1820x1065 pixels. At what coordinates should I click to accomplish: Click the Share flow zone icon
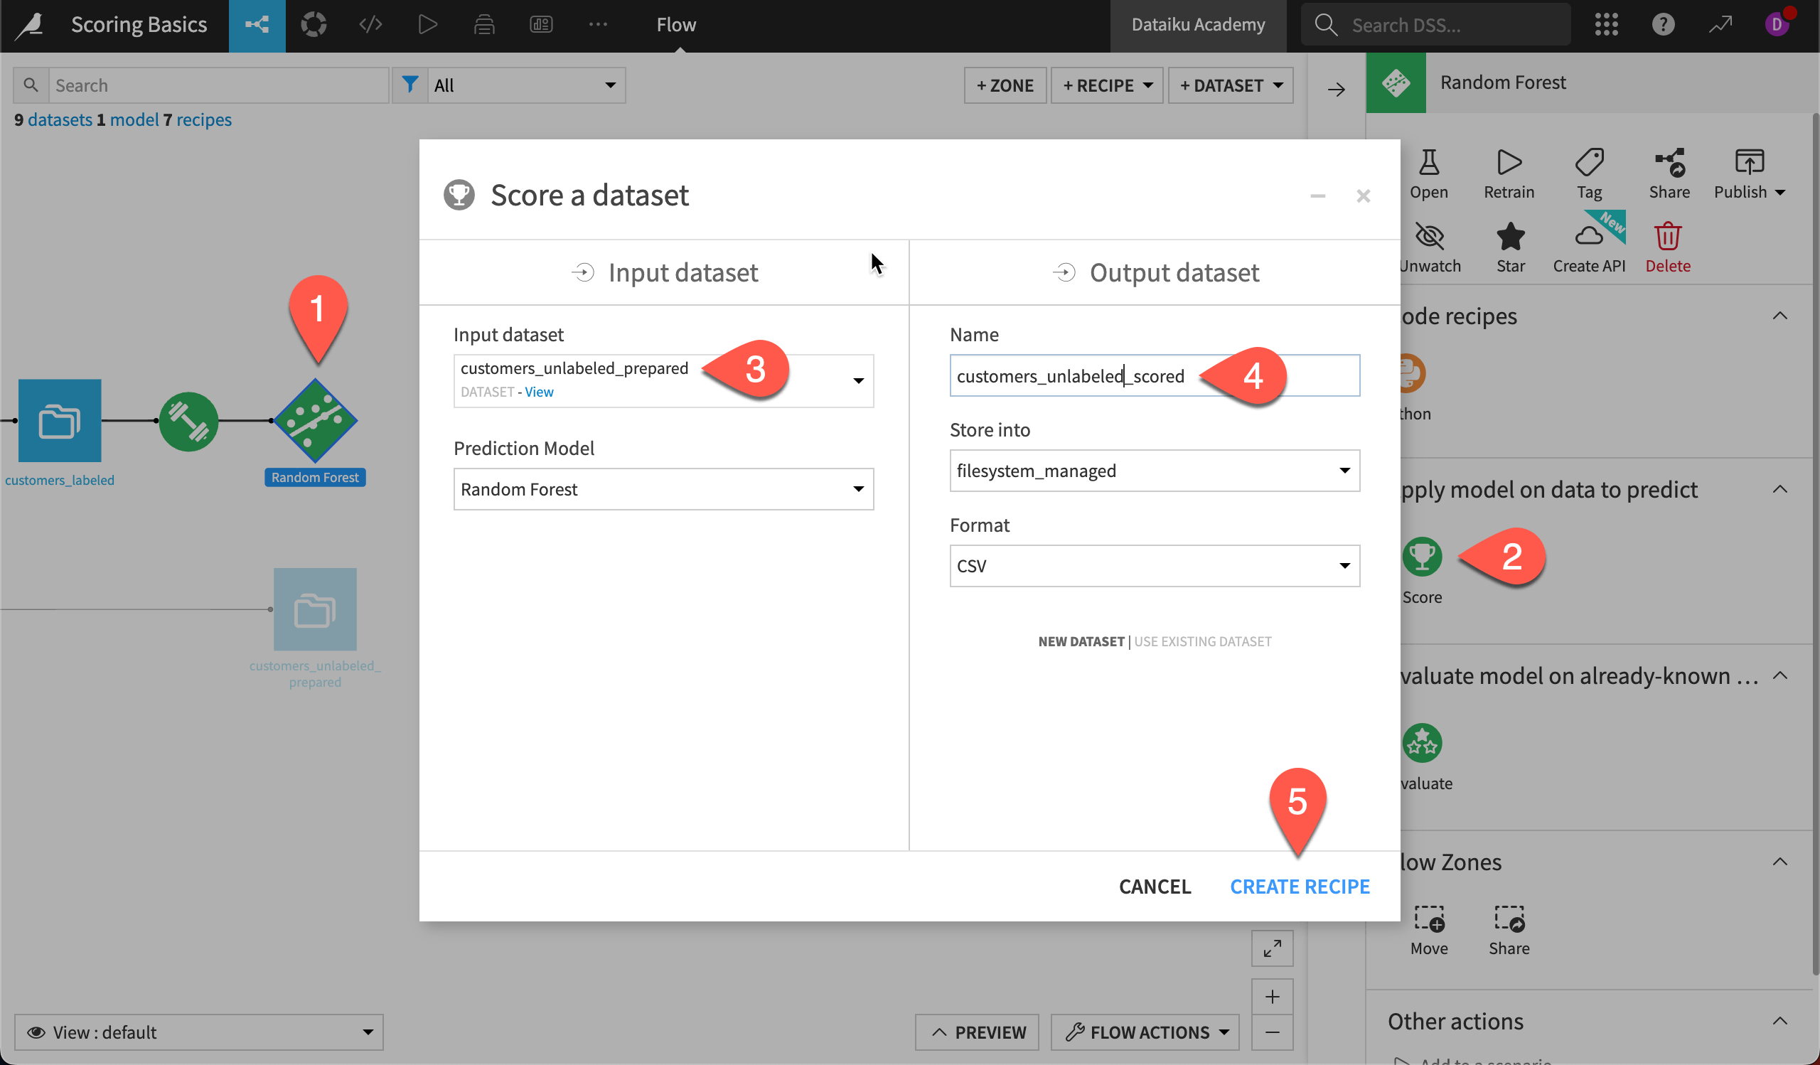[x=1509, y=919]
